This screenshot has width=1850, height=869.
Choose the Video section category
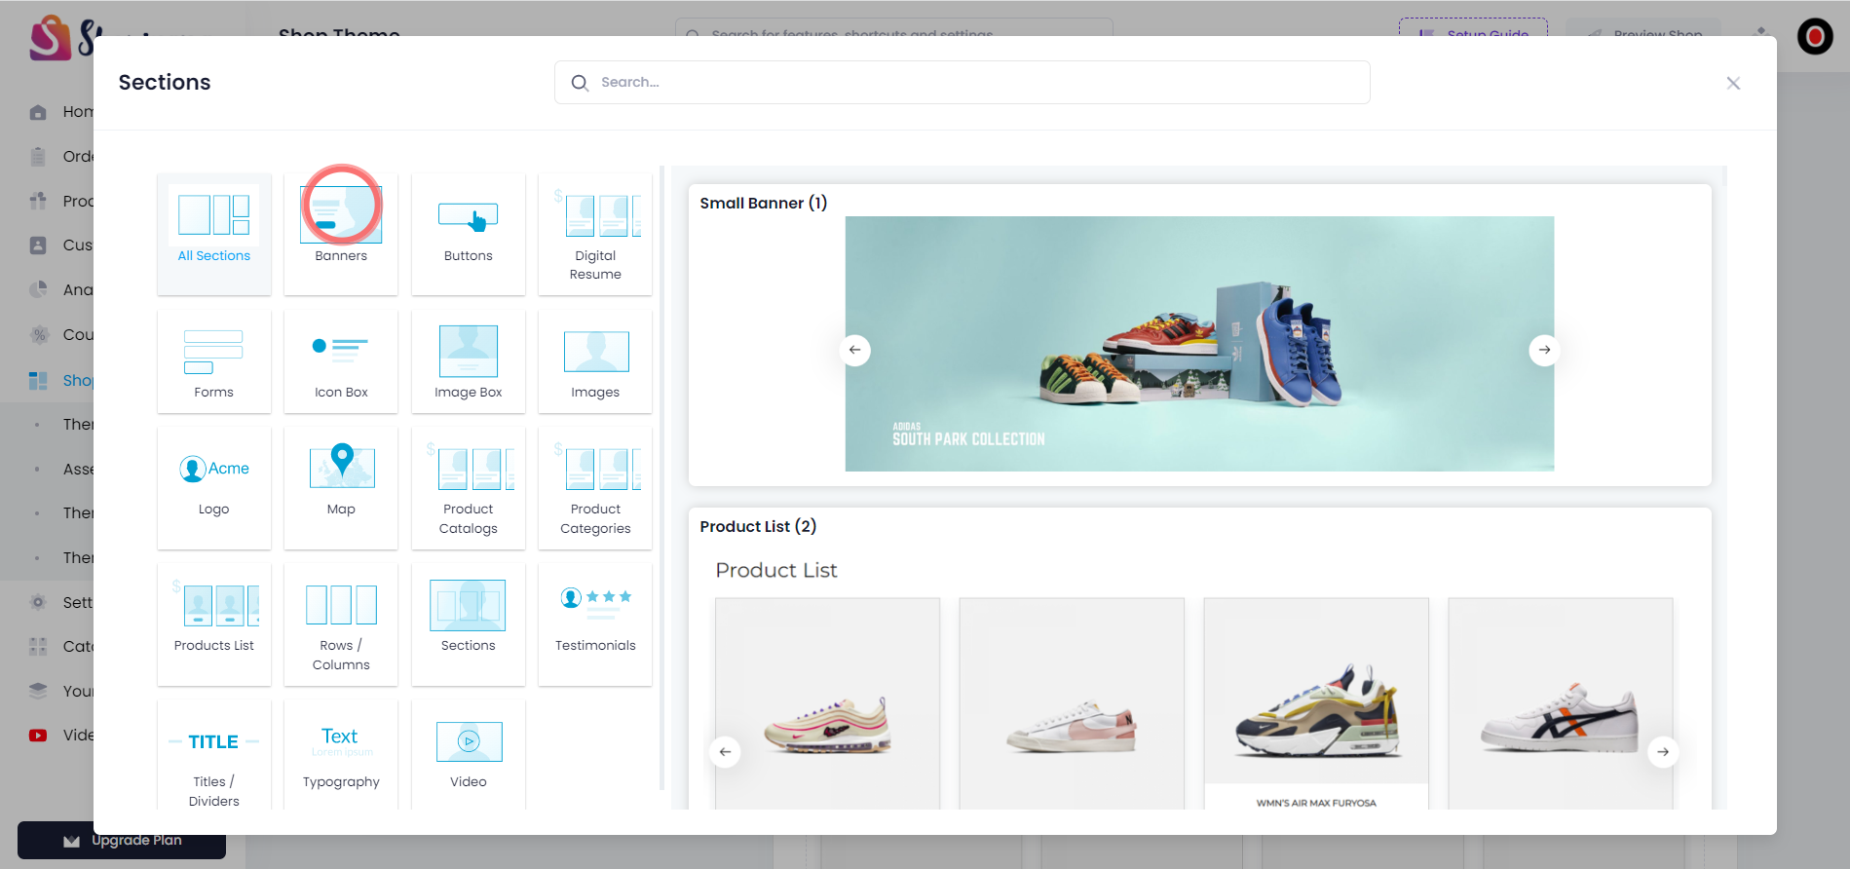click(x=469, y=756)
